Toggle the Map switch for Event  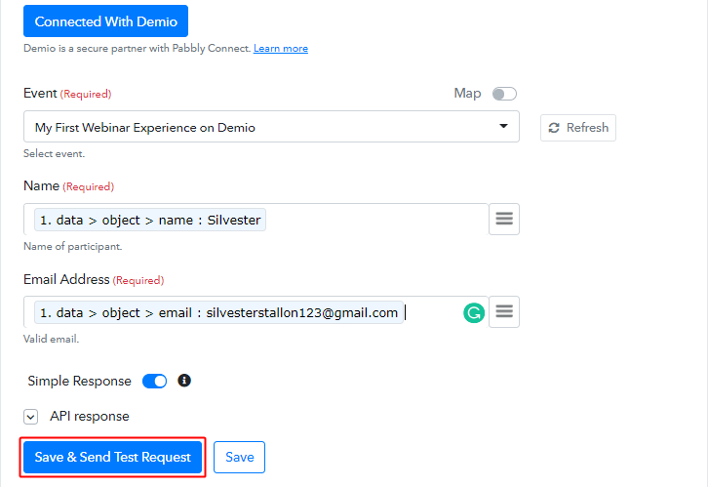click(x=504, y=94)
